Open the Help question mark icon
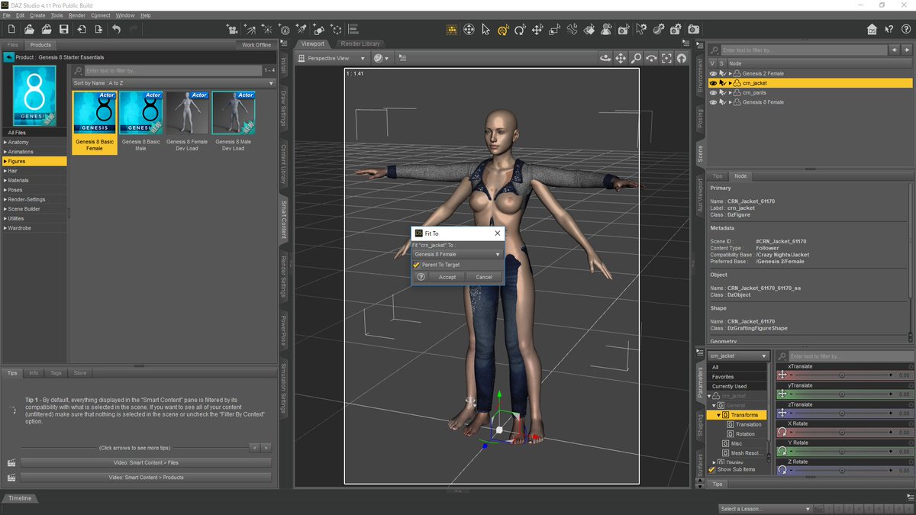916x515 pixels. [x=906, y=30]
